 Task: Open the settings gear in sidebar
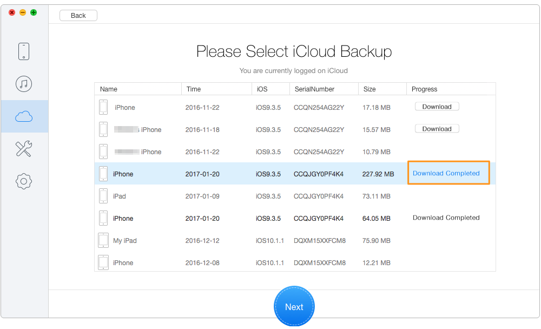24,181
